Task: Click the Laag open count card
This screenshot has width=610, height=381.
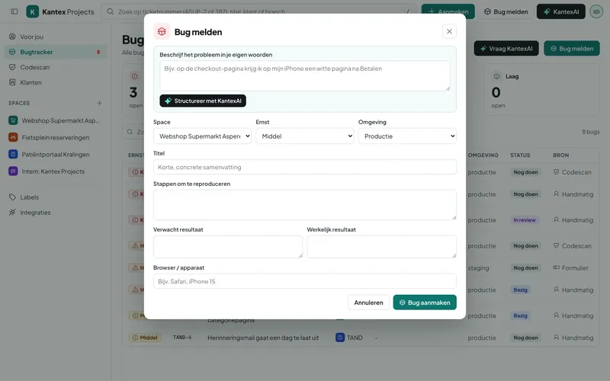Action: click(542, 90)
